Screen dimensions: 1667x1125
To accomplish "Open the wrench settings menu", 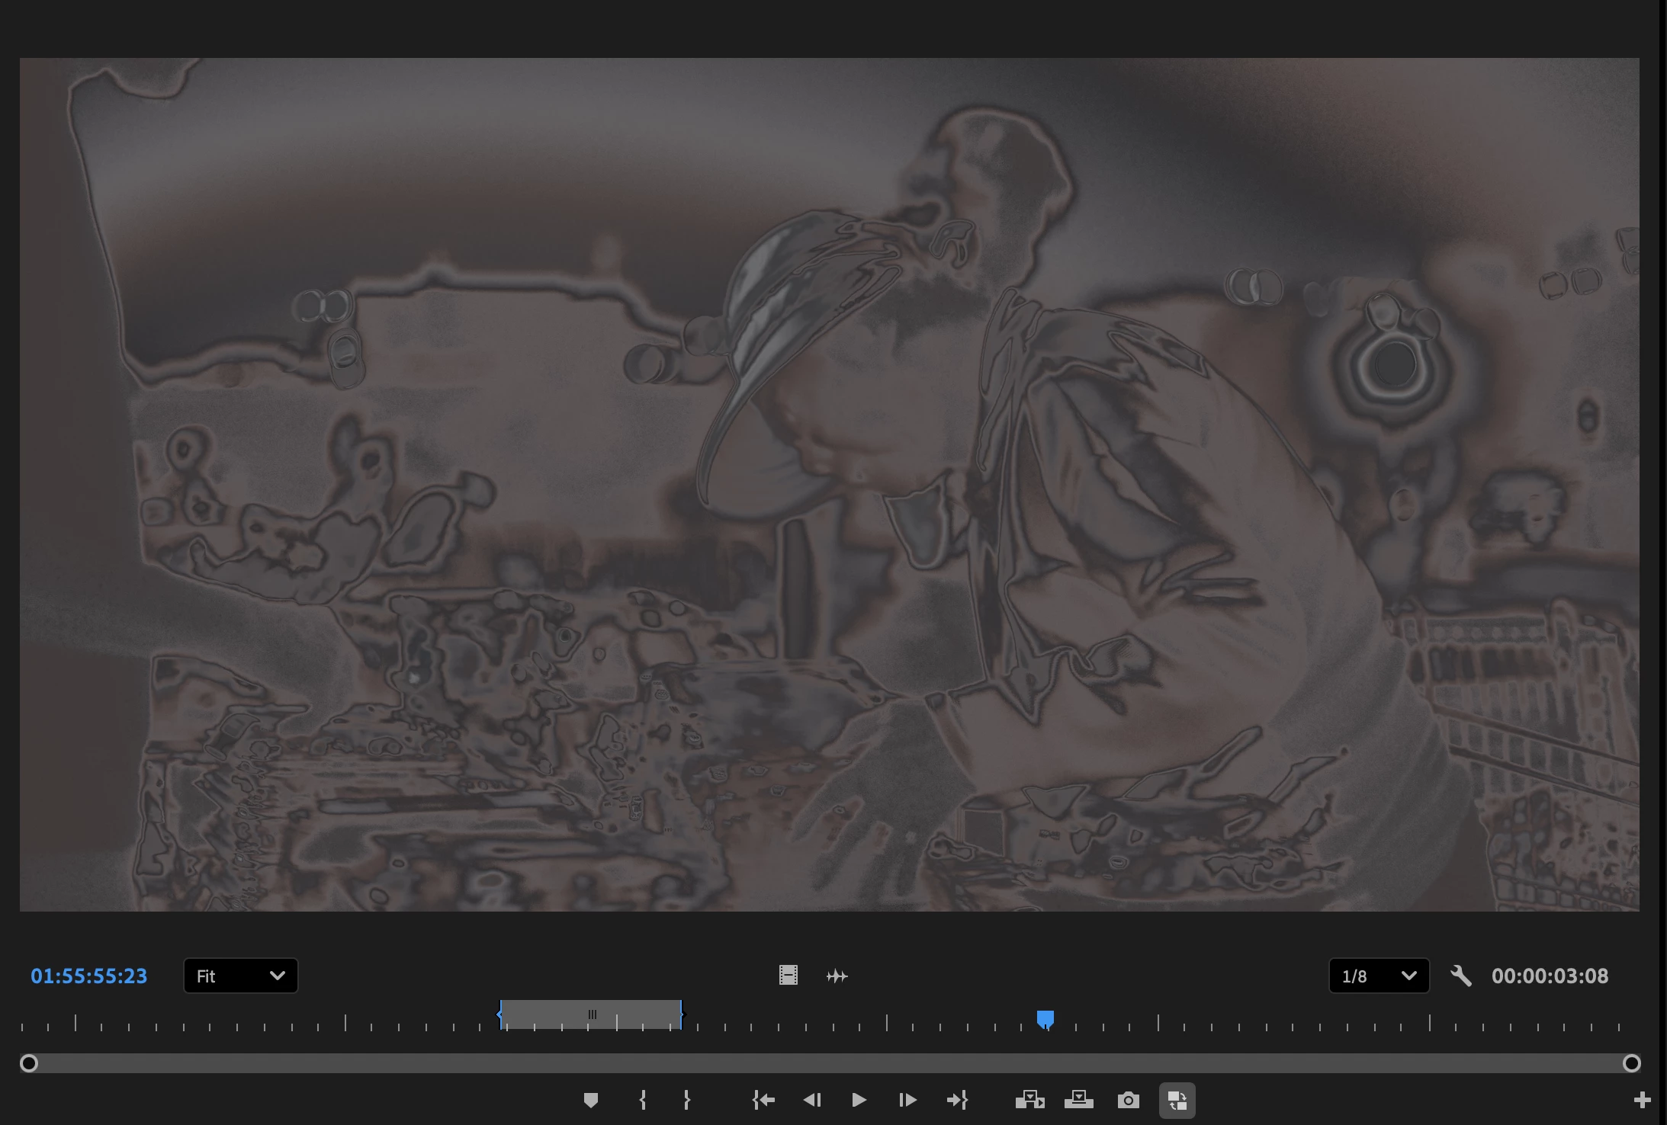I will point(1460,976).
